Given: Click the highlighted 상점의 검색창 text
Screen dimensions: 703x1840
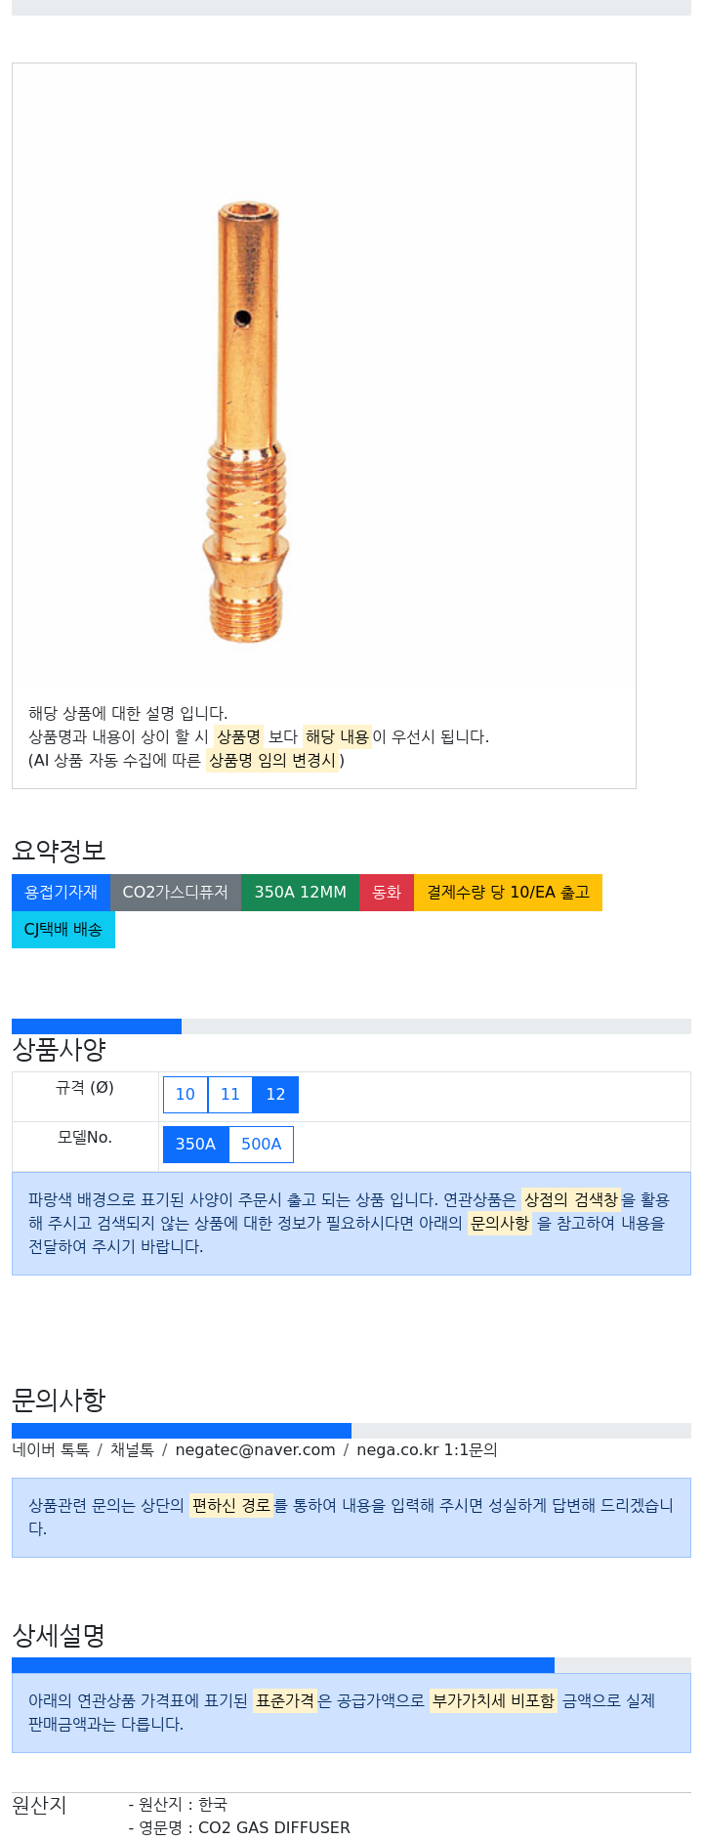Looking at the screenshot, I should point(571,1199).
